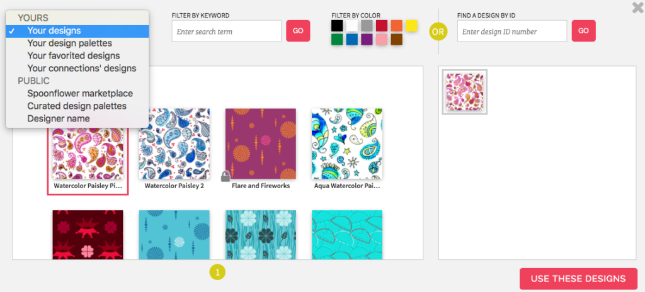Click GO button next to keyword filter

(x=298, y=31)
